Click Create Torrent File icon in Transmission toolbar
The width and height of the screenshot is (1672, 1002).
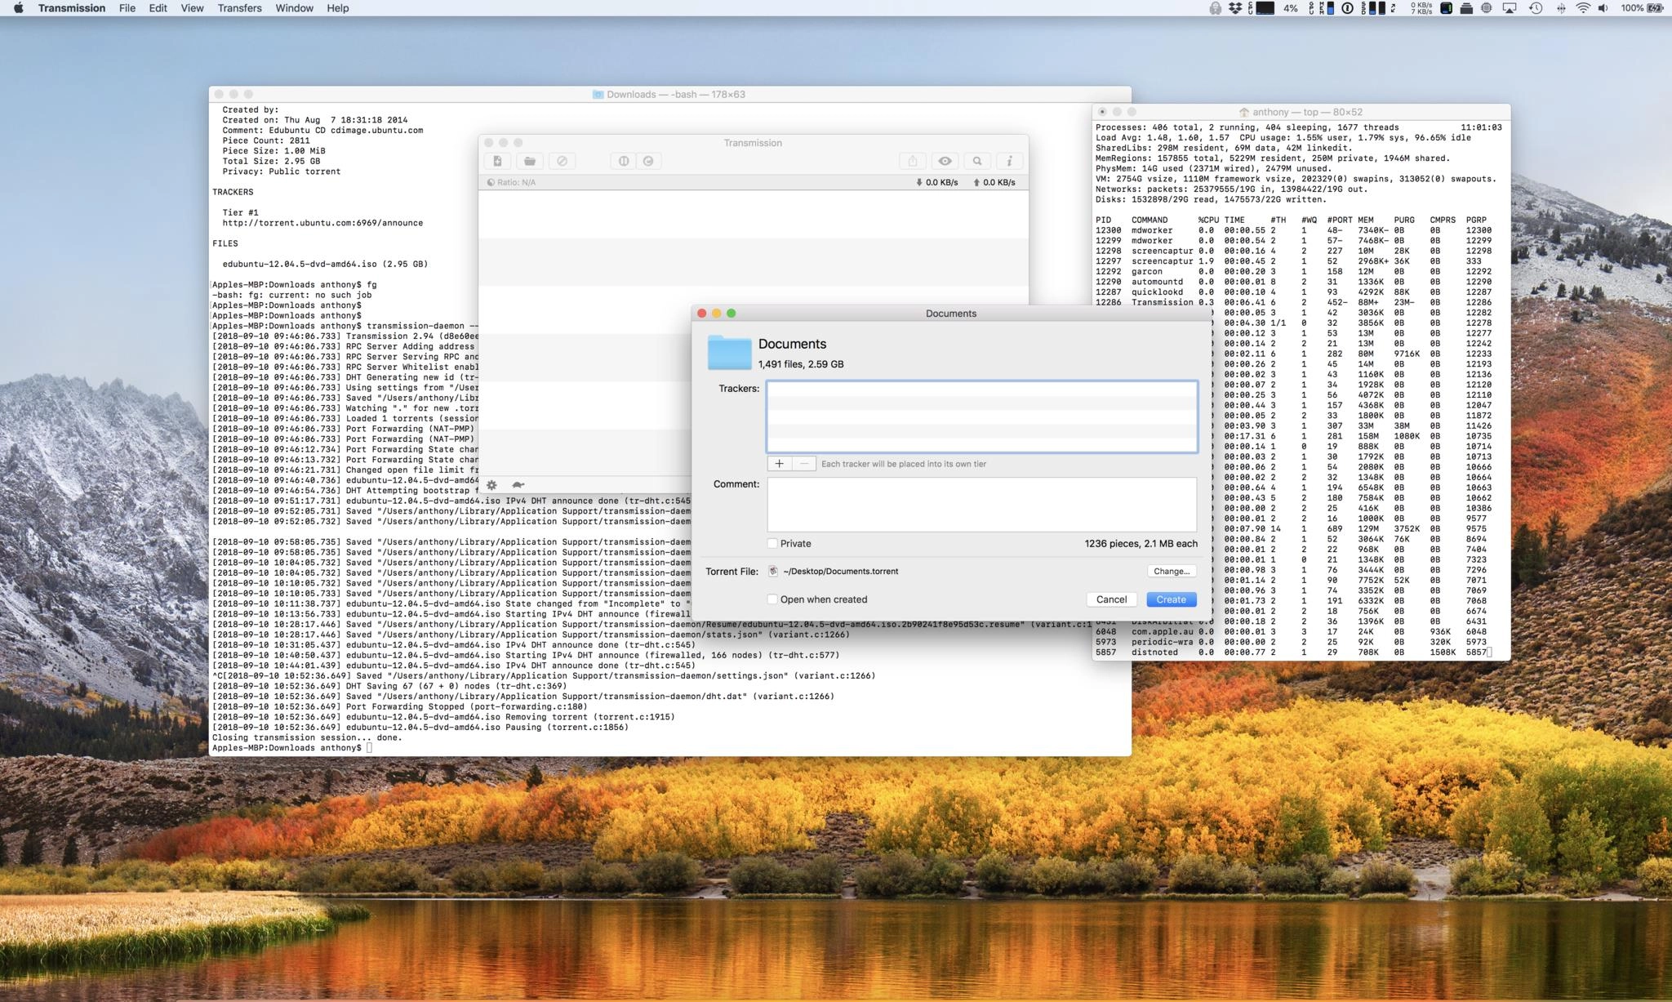point(497,161)
